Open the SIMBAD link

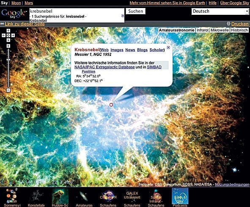pos(154,67)
